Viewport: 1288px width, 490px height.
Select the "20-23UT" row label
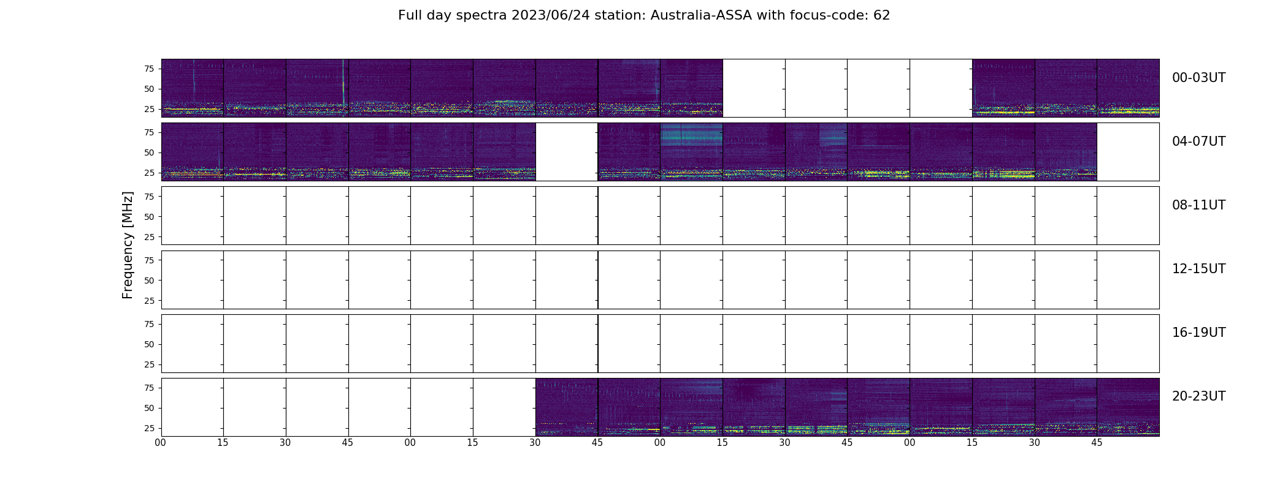tap(1198, 396)
